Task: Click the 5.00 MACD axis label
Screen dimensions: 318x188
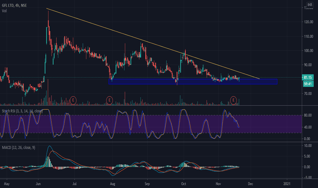Action: click(x=308, y=156)
